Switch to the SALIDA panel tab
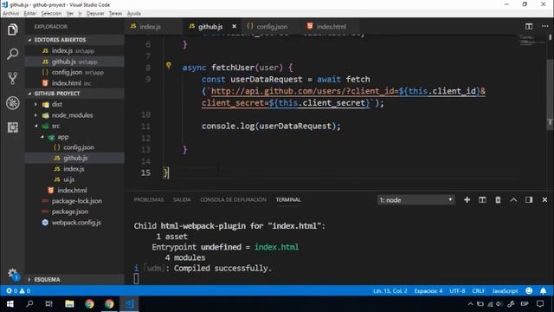This screenshot has width=554, height=312. click(182, 200)
